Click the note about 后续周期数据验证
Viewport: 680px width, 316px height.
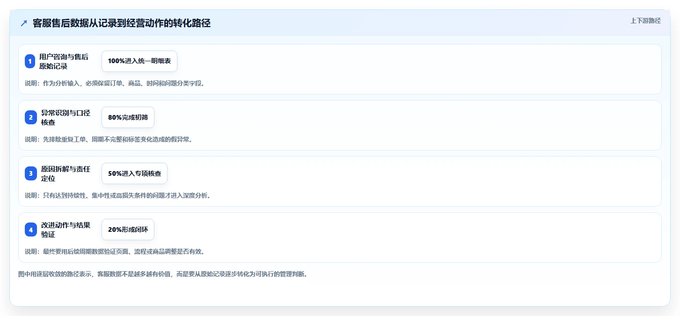point(115,251)
